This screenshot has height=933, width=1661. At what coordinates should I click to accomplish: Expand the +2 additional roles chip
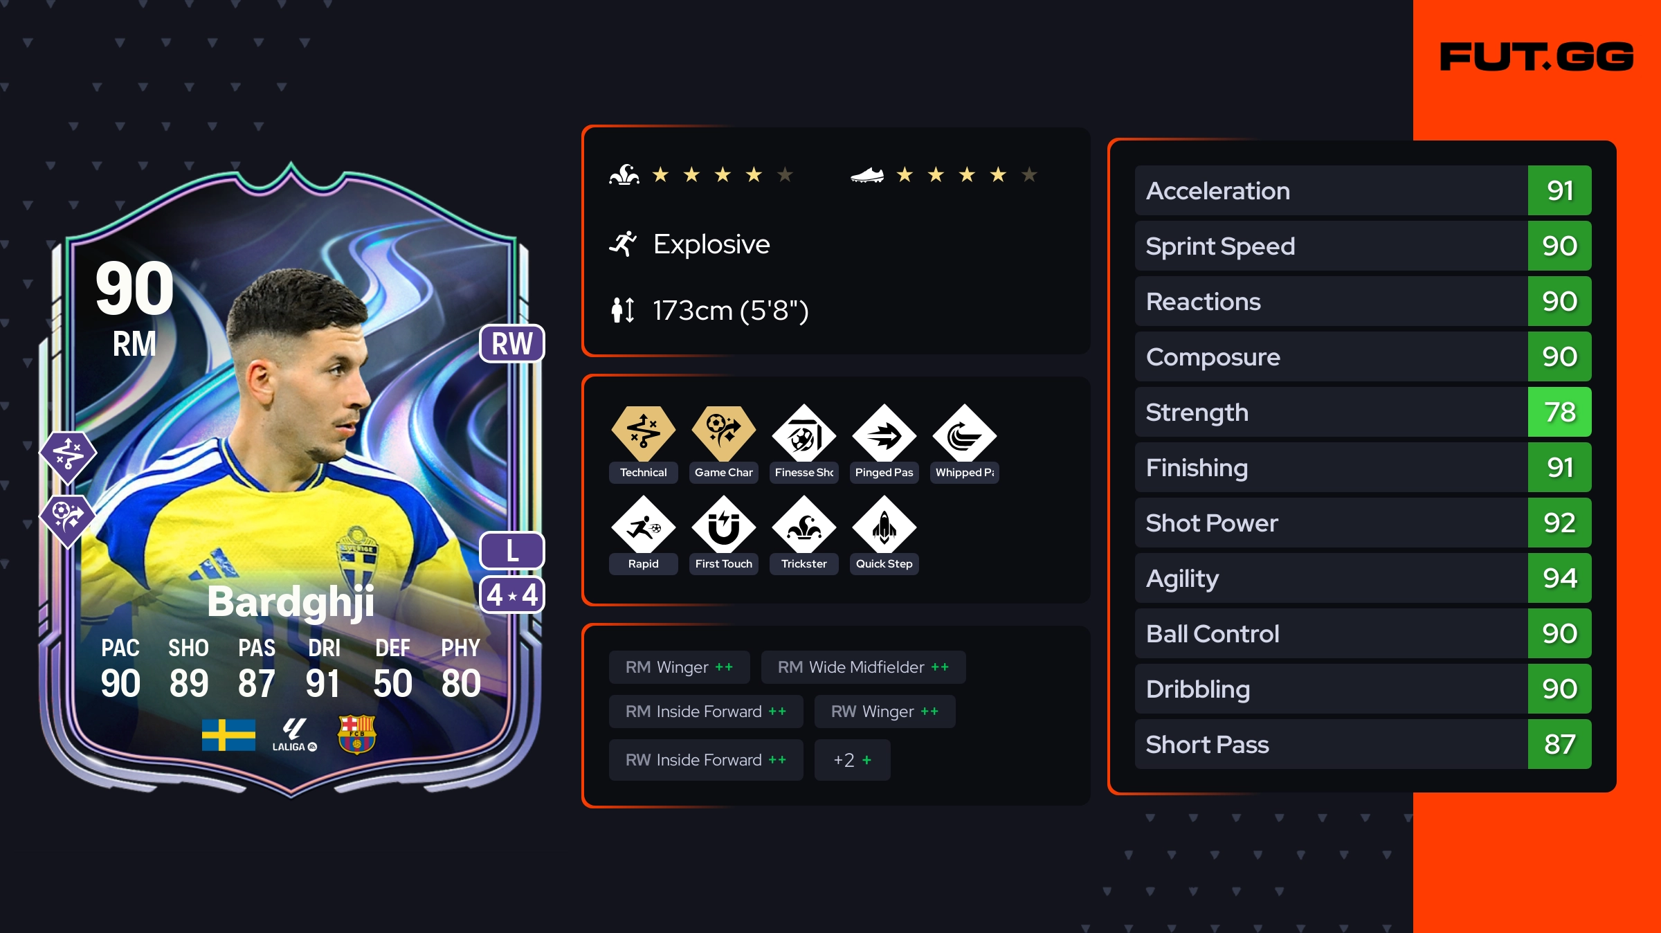point(852,760)
